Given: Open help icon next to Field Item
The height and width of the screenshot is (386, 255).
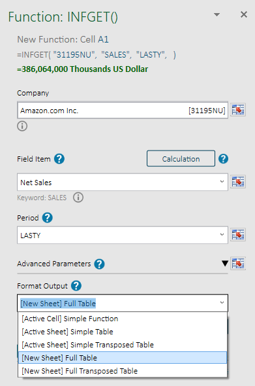Looking at the screenshot, I should 59,159.
